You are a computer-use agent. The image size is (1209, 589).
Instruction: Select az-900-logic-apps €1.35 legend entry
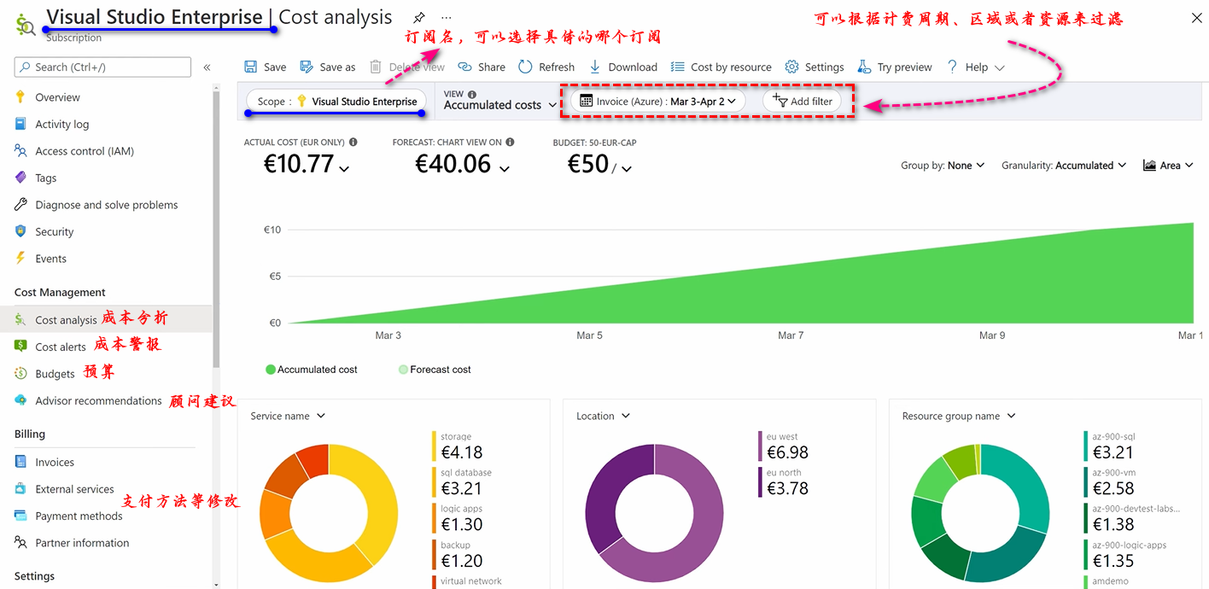click(1125, 555)
